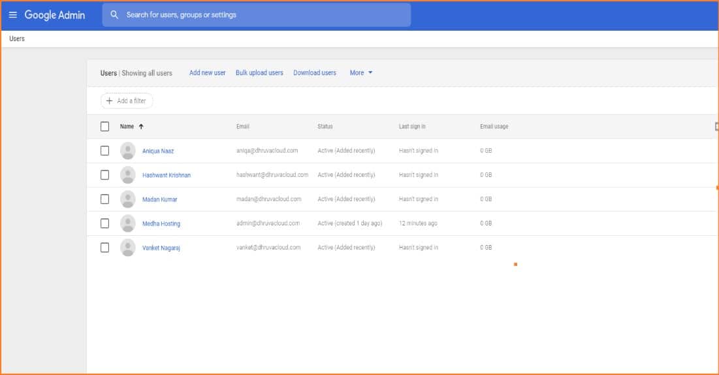The width and height of the screenshot is (719, 375).
Task: Open the hamburger main menu
Action: [13, 15]
